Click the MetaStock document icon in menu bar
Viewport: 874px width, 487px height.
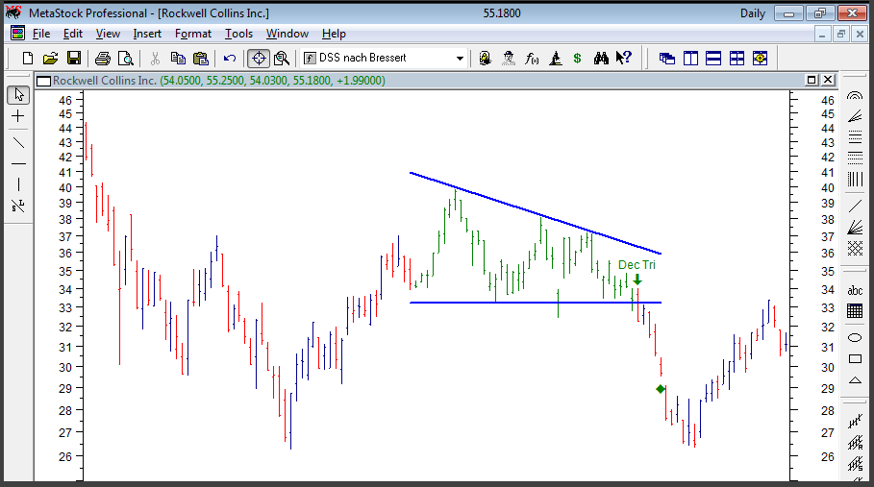coord(17,34)
